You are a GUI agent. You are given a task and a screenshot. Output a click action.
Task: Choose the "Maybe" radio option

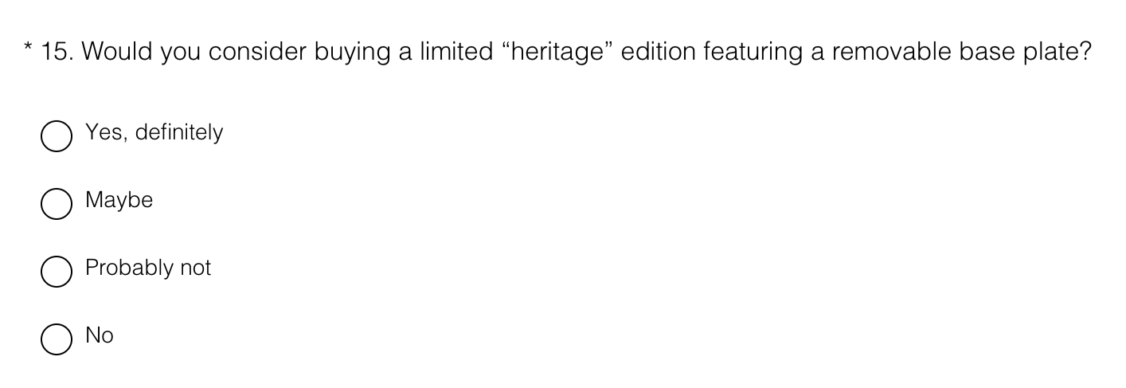56,204
